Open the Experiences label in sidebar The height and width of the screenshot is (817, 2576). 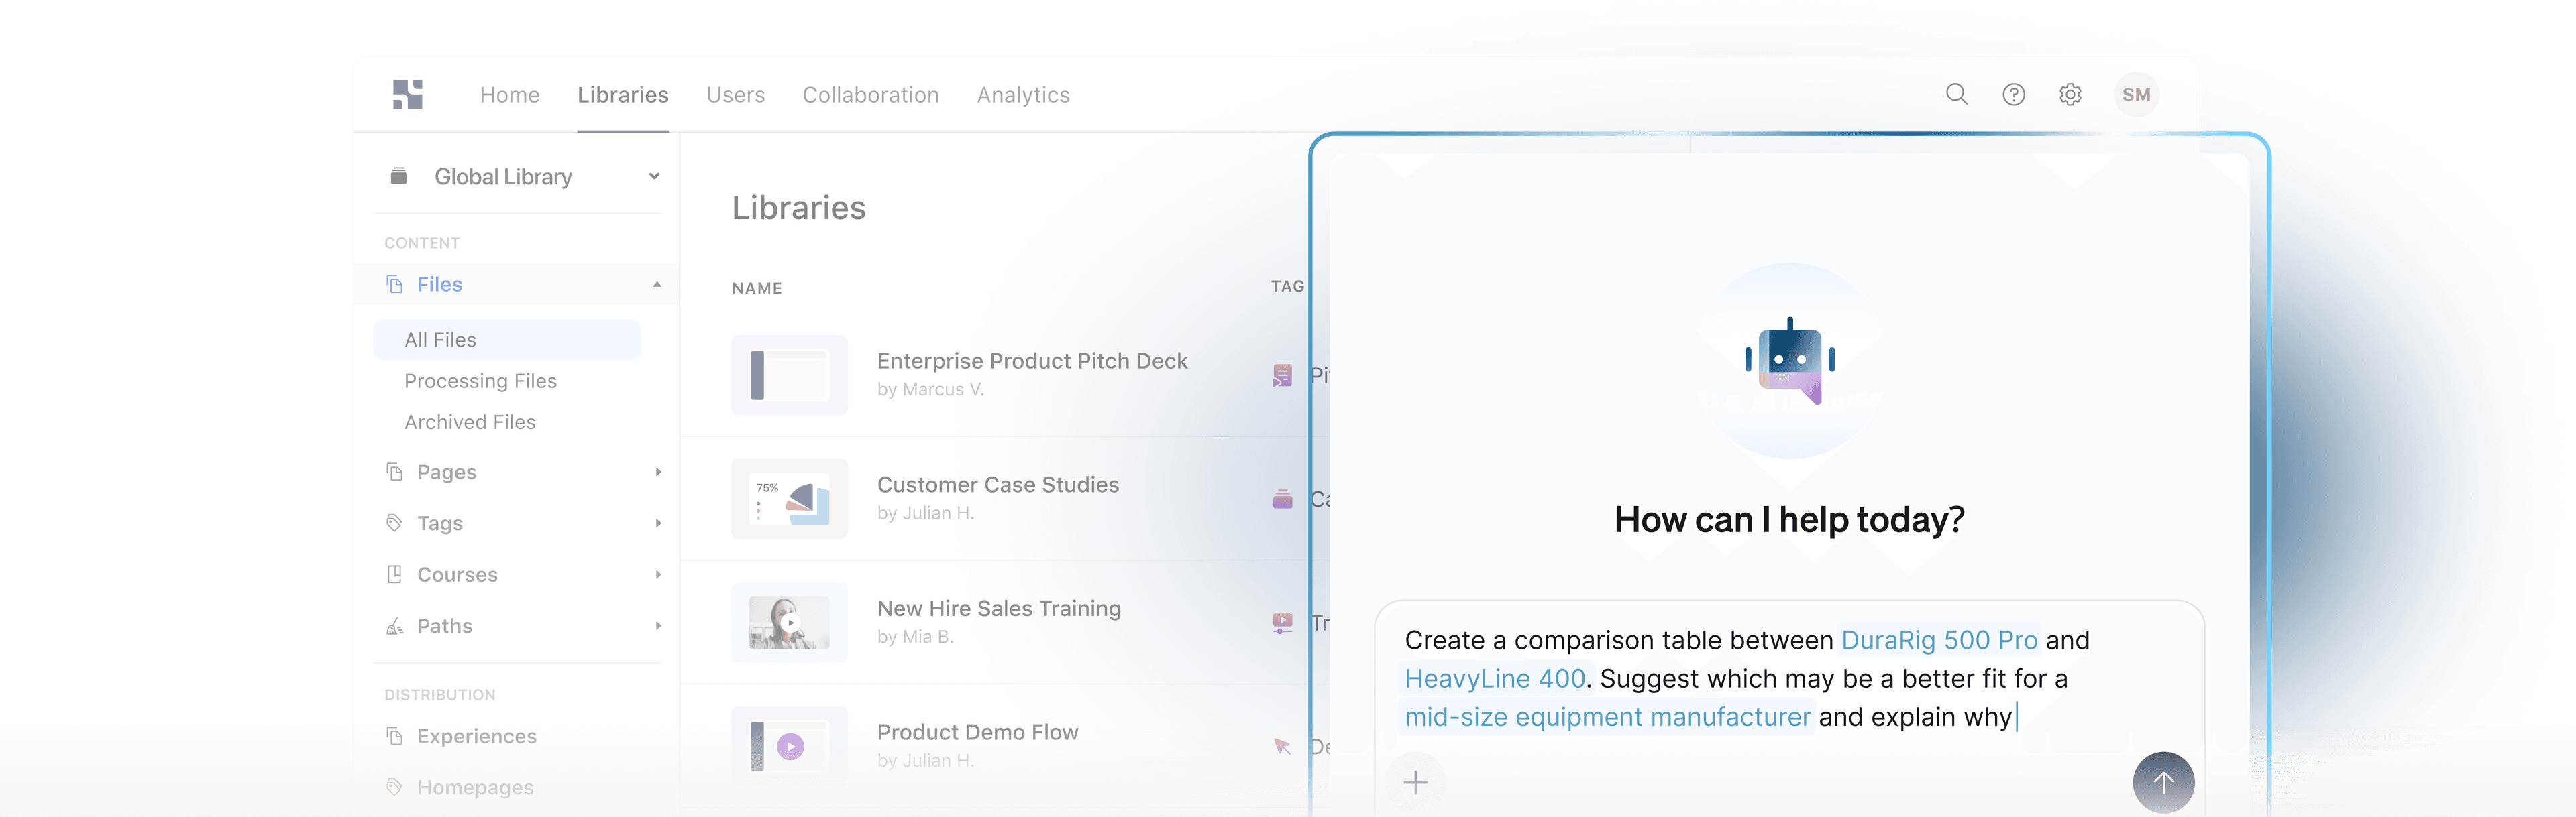476,736
